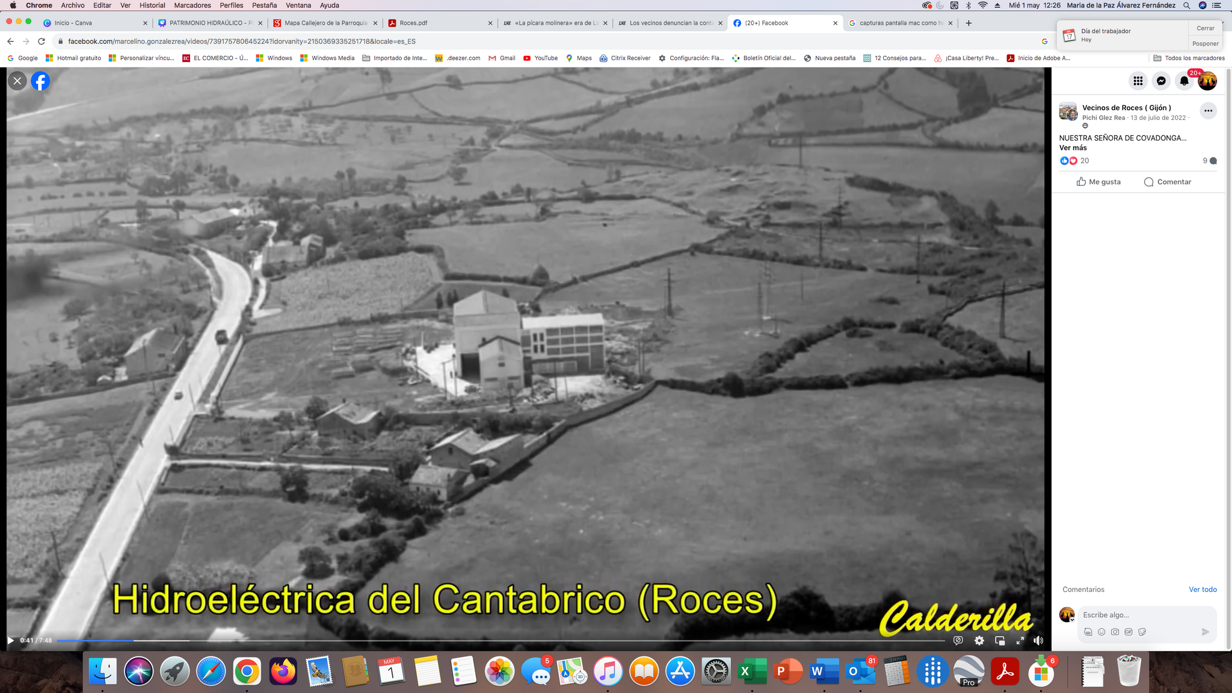Open video settings gear

click(979, 641)
